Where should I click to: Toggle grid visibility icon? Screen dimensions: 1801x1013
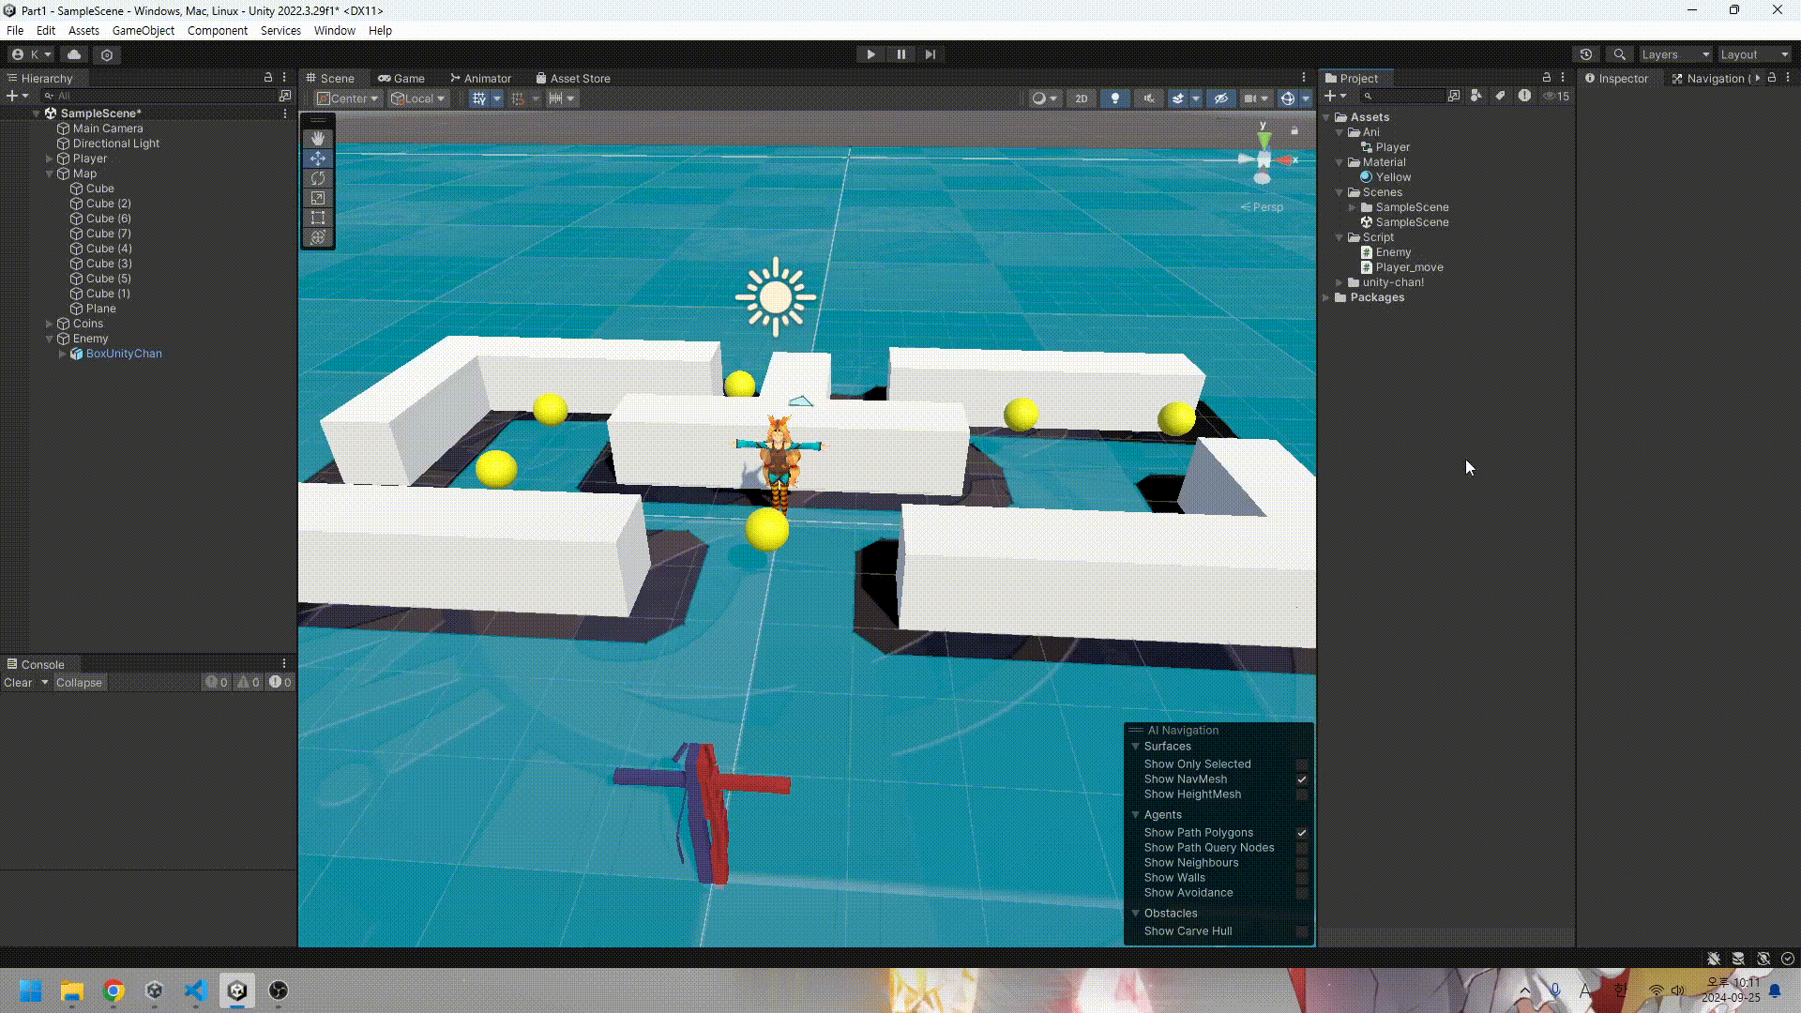pos(479,98)
